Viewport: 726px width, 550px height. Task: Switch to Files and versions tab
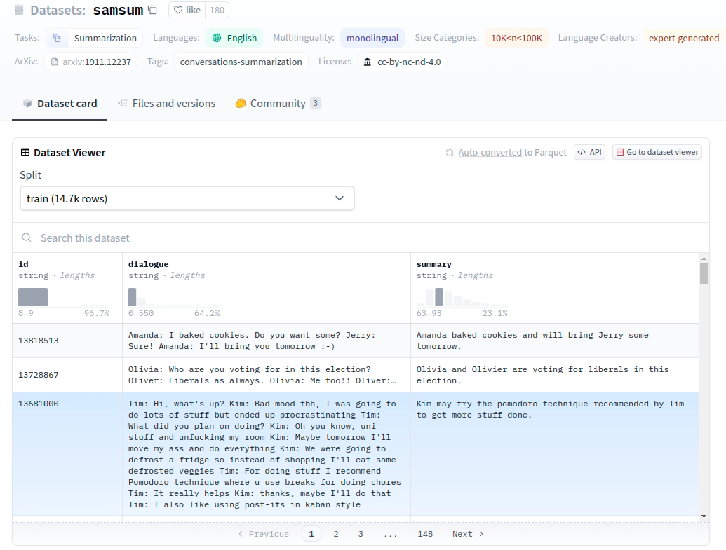(x=167, y=104)
